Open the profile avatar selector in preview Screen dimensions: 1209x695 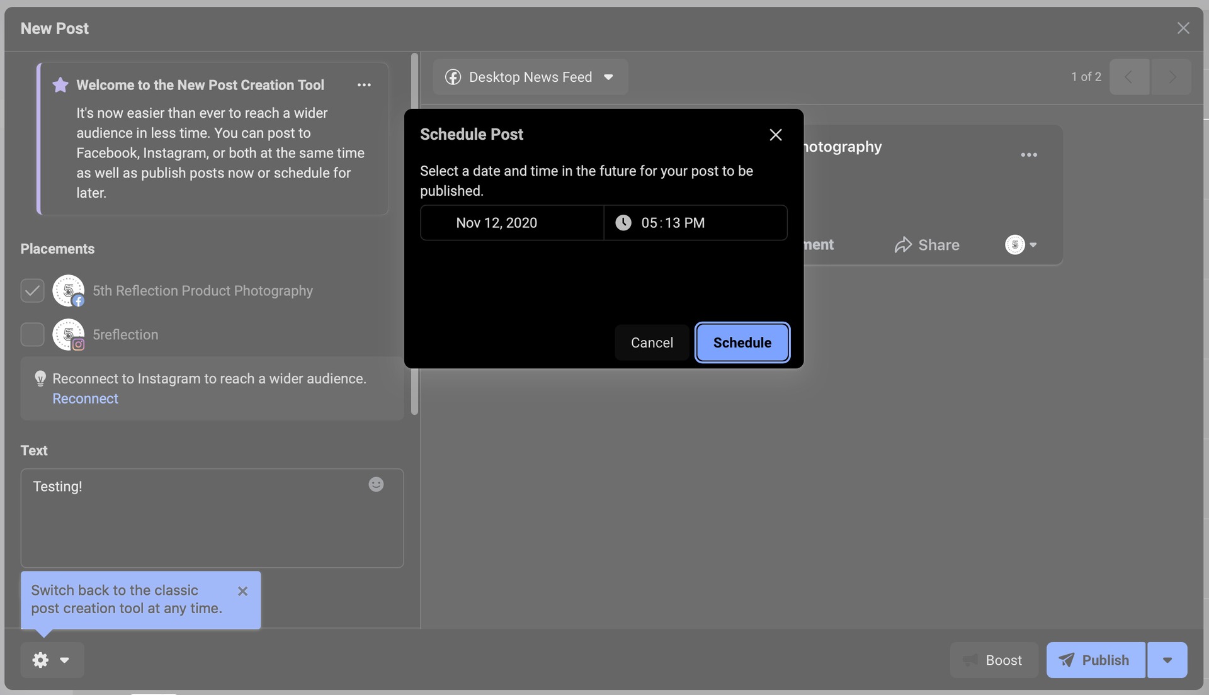click(x=1020, y=245)
